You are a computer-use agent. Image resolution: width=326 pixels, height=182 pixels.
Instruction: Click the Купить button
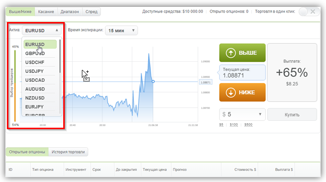click(x=292, y=114)
